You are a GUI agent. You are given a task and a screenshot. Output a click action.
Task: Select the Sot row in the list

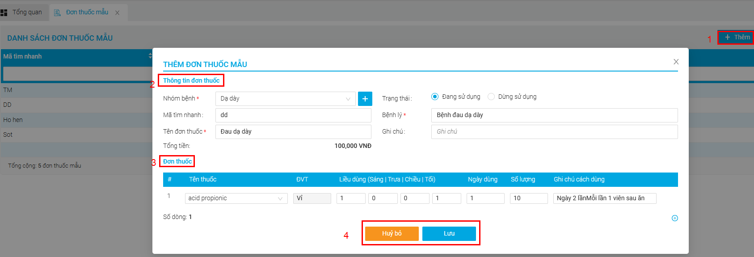coord(76,135)
